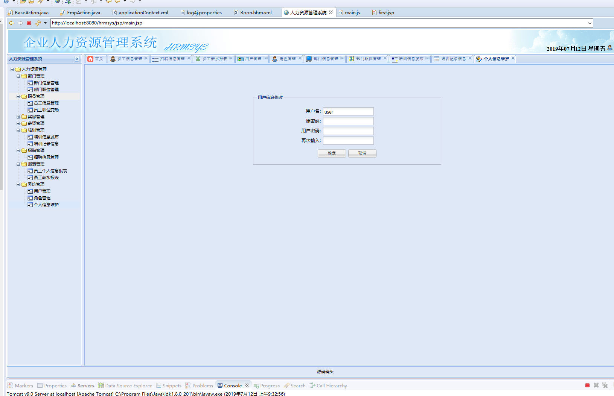
Task: Open the log4j.properties editor tab
Action: click(x=201, y=12)
